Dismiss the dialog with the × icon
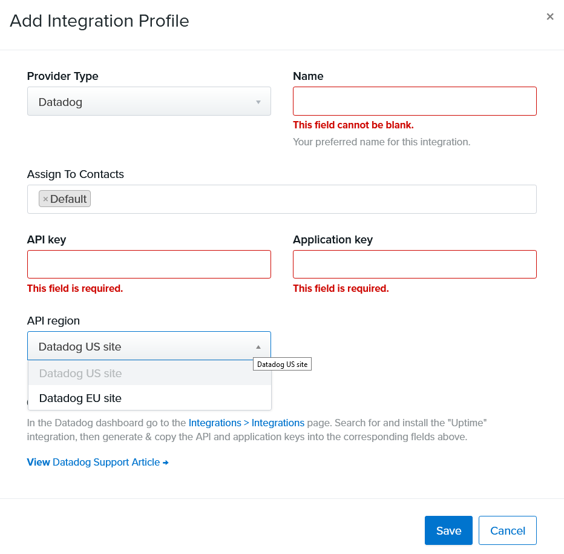The height and width of the screenshot is (554, 564). coord(550,16)
